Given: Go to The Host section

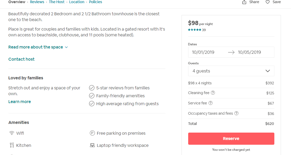Looking at the screenshot, I should pos(57,2).
